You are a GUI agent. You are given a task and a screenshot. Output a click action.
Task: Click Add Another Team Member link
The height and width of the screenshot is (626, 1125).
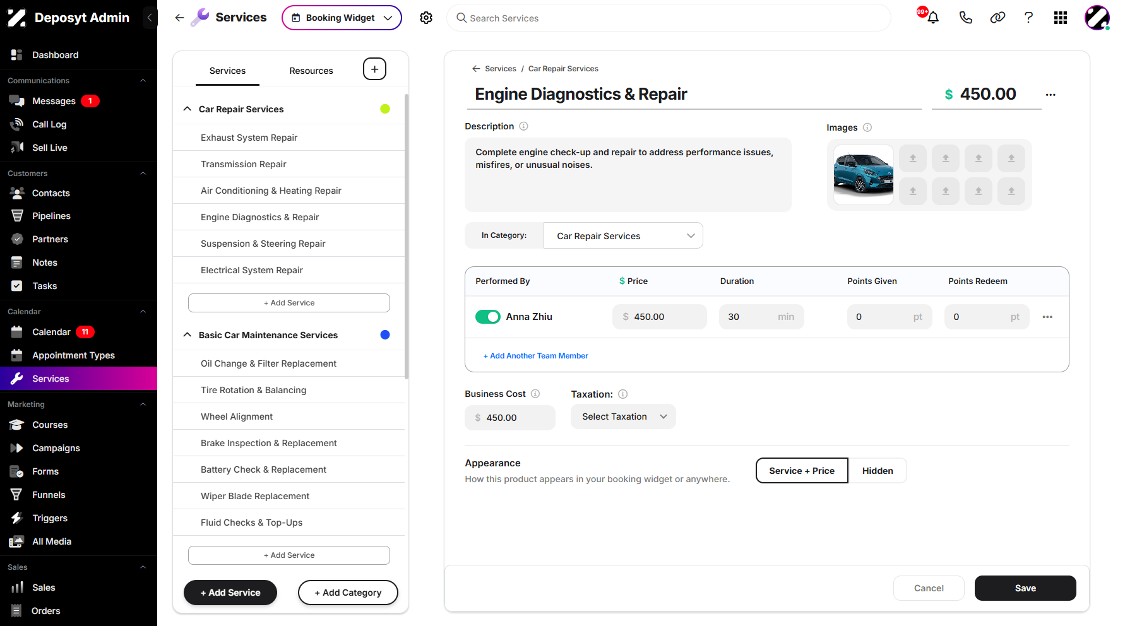click(536, 356)
